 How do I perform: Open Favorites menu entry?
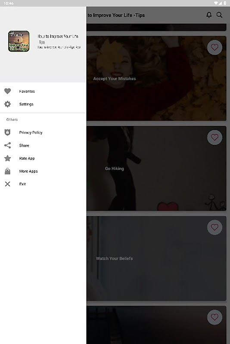click(43, 91)
